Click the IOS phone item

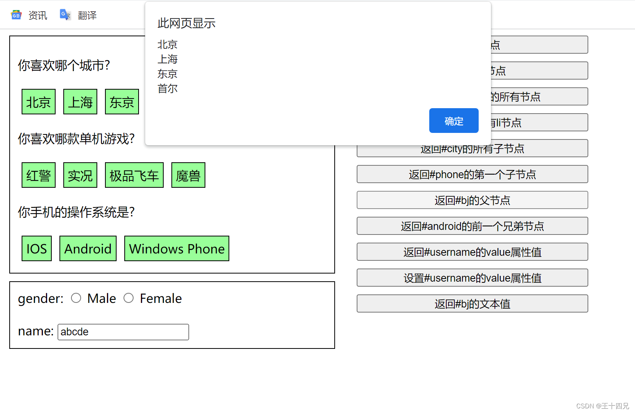pos(37,248)
